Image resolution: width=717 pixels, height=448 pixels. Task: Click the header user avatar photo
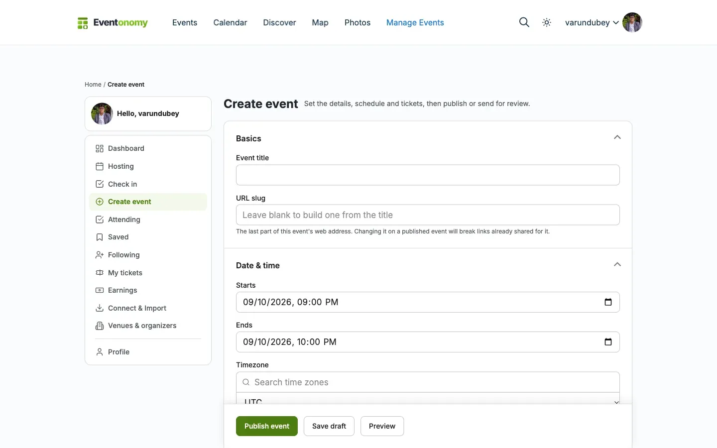632,22
